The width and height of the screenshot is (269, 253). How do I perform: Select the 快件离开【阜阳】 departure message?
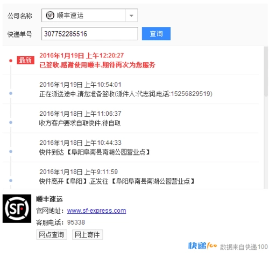(117, 181)
